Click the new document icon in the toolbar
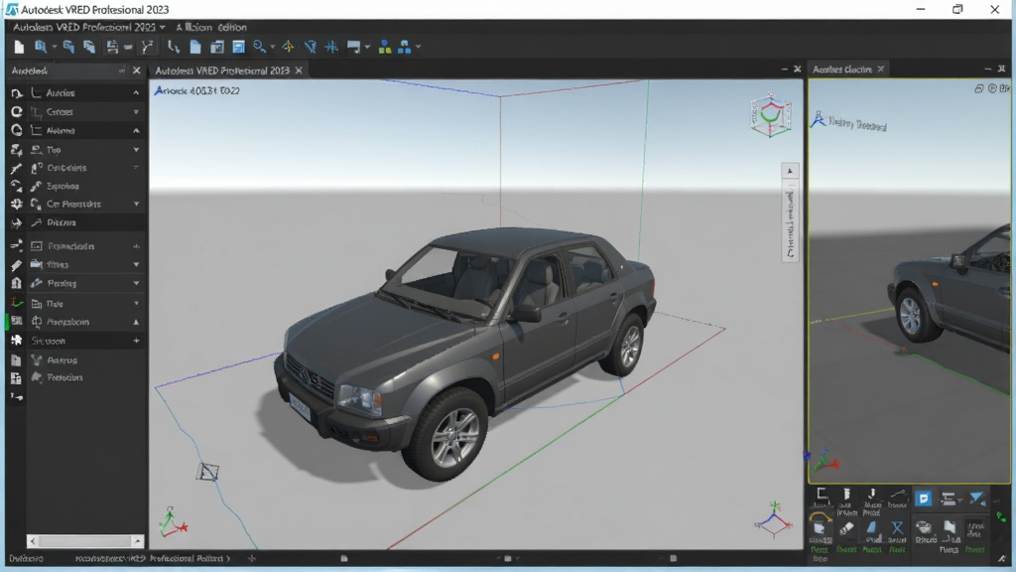 (x=19, y=47)
